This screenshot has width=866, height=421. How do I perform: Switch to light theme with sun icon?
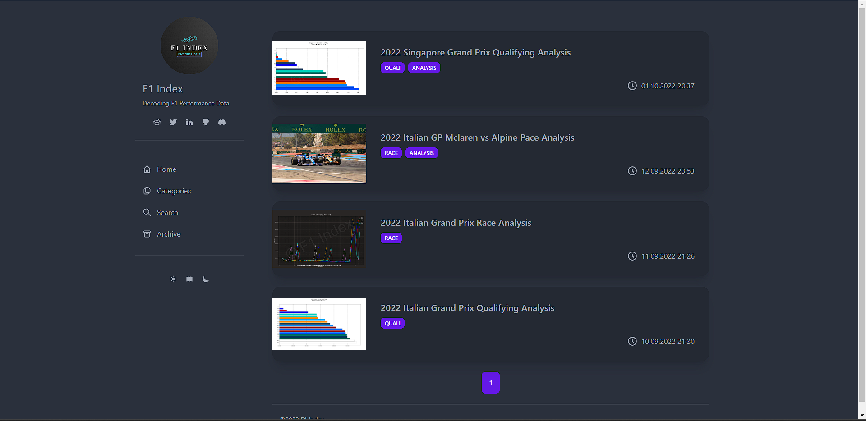tap(173, 279)
